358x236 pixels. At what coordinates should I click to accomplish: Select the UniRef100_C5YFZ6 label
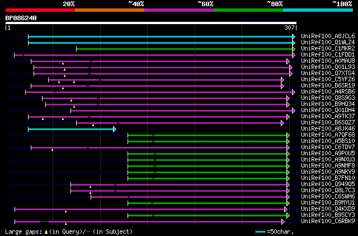click(328, 79)
